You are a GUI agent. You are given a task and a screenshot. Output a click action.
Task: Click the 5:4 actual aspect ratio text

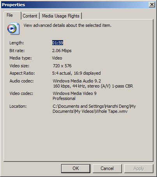(x=62, y=73)
